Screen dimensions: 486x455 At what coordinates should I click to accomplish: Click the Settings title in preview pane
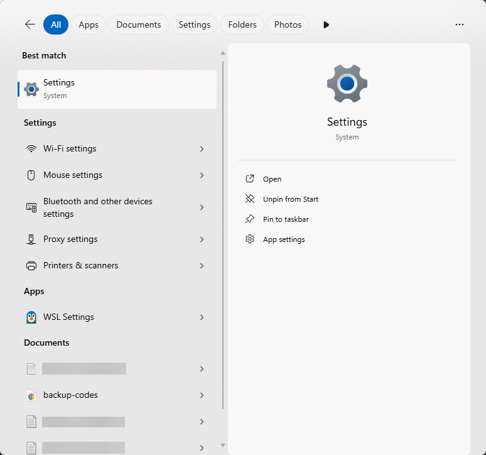pos(347,122)
